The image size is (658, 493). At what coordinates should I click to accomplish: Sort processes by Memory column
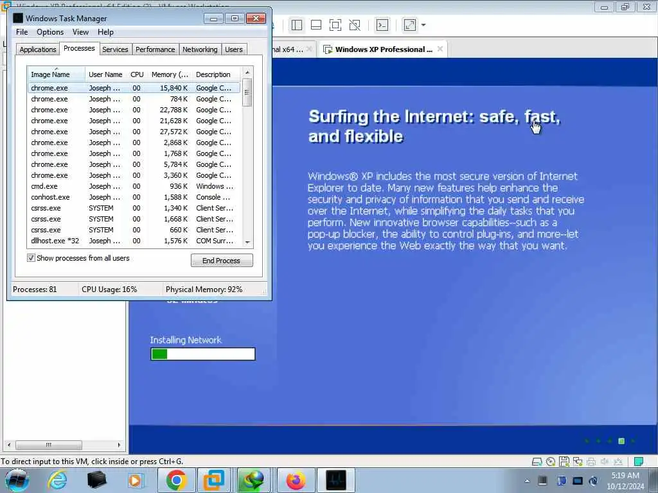point(170,74)
